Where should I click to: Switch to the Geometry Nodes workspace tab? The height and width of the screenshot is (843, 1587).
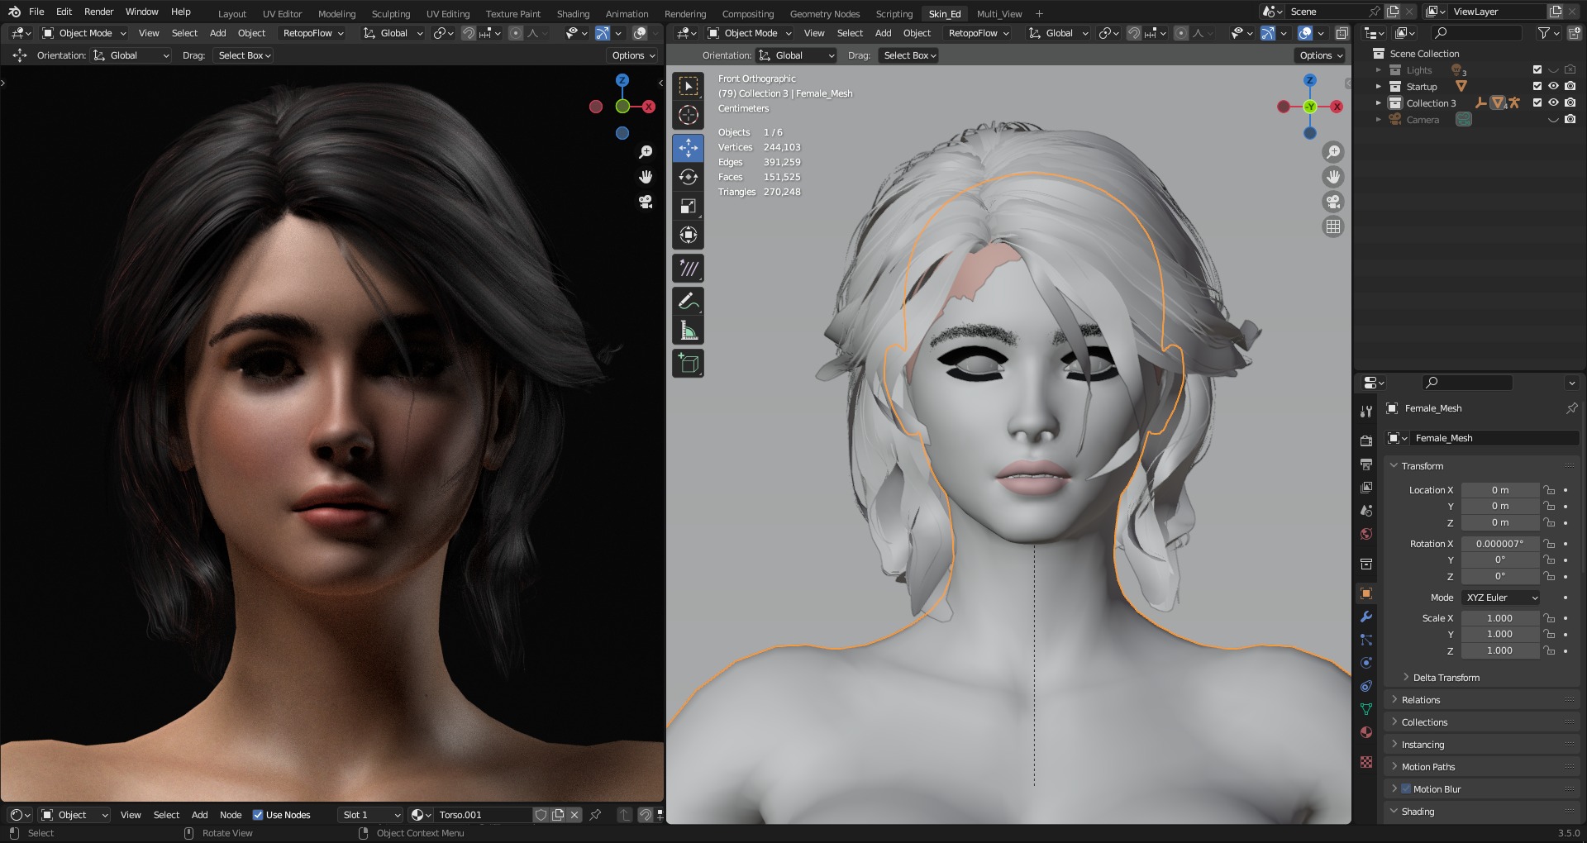824,13
